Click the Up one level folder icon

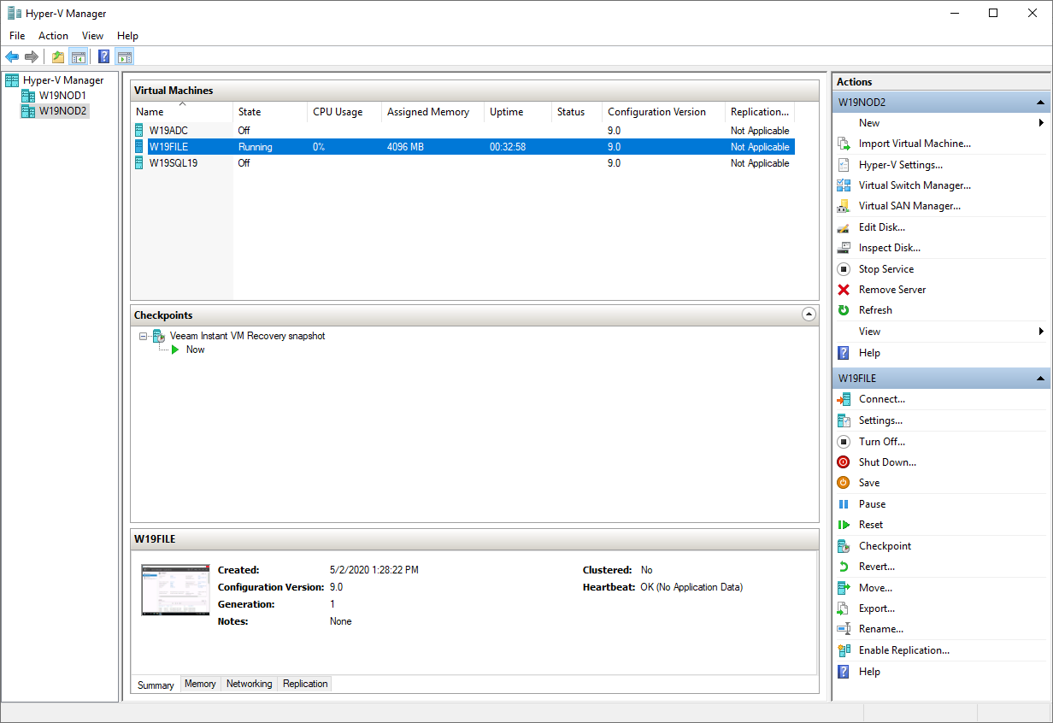[x=57, y=57]
